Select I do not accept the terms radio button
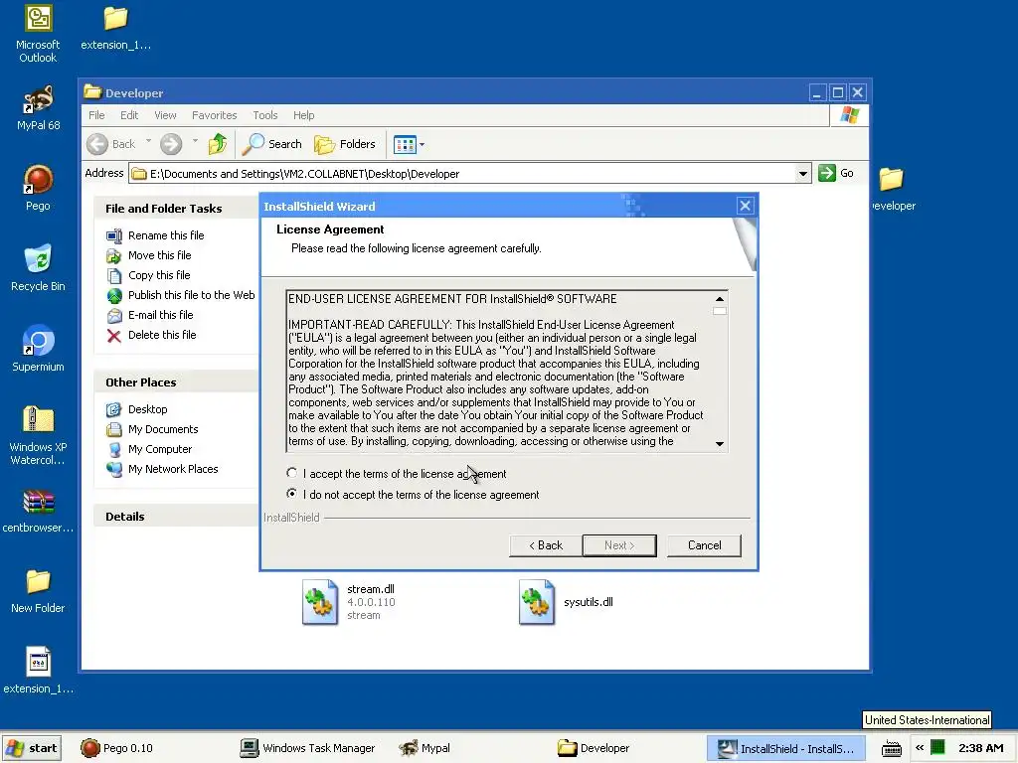 (x=292, y=494)
